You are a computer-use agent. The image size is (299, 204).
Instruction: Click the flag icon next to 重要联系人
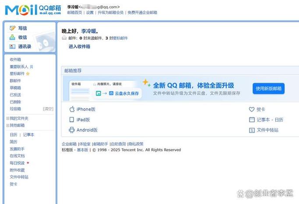point(32,67)
